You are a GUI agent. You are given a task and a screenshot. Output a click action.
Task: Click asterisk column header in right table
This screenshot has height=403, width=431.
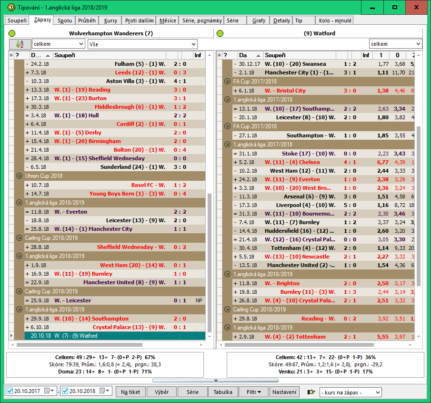point(220,55)
